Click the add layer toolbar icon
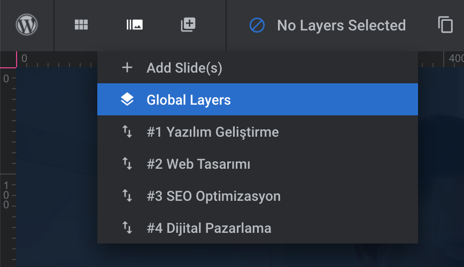 coord(188,25)
